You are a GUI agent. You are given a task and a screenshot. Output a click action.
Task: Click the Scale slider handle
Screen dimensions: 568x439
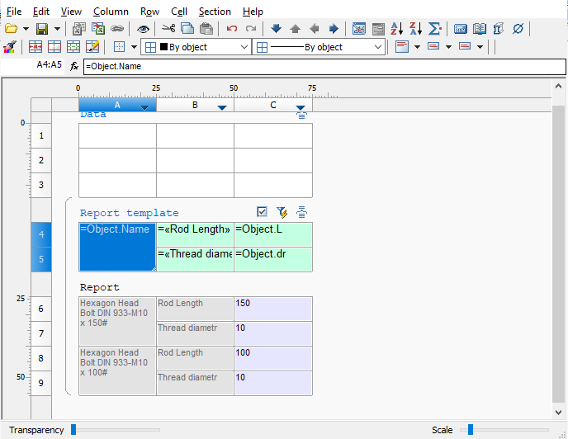(x=471, y=429)
